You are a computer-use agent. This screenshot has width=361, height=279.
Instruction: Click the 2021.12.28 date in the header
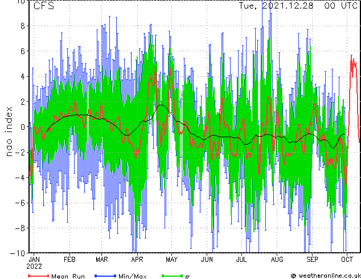click(288, 6)
